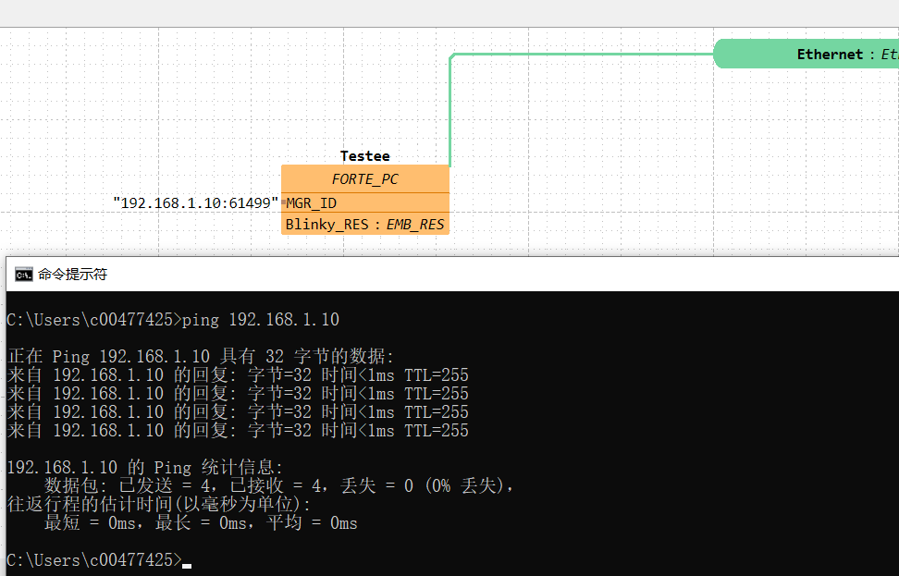Select the FORTE_PC device type header
Screen dimensions: 899x576
coord(365,179)
